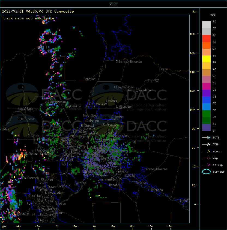Click the L_PAZ map label
Screen dimensions: 227x230
point(184,201)
